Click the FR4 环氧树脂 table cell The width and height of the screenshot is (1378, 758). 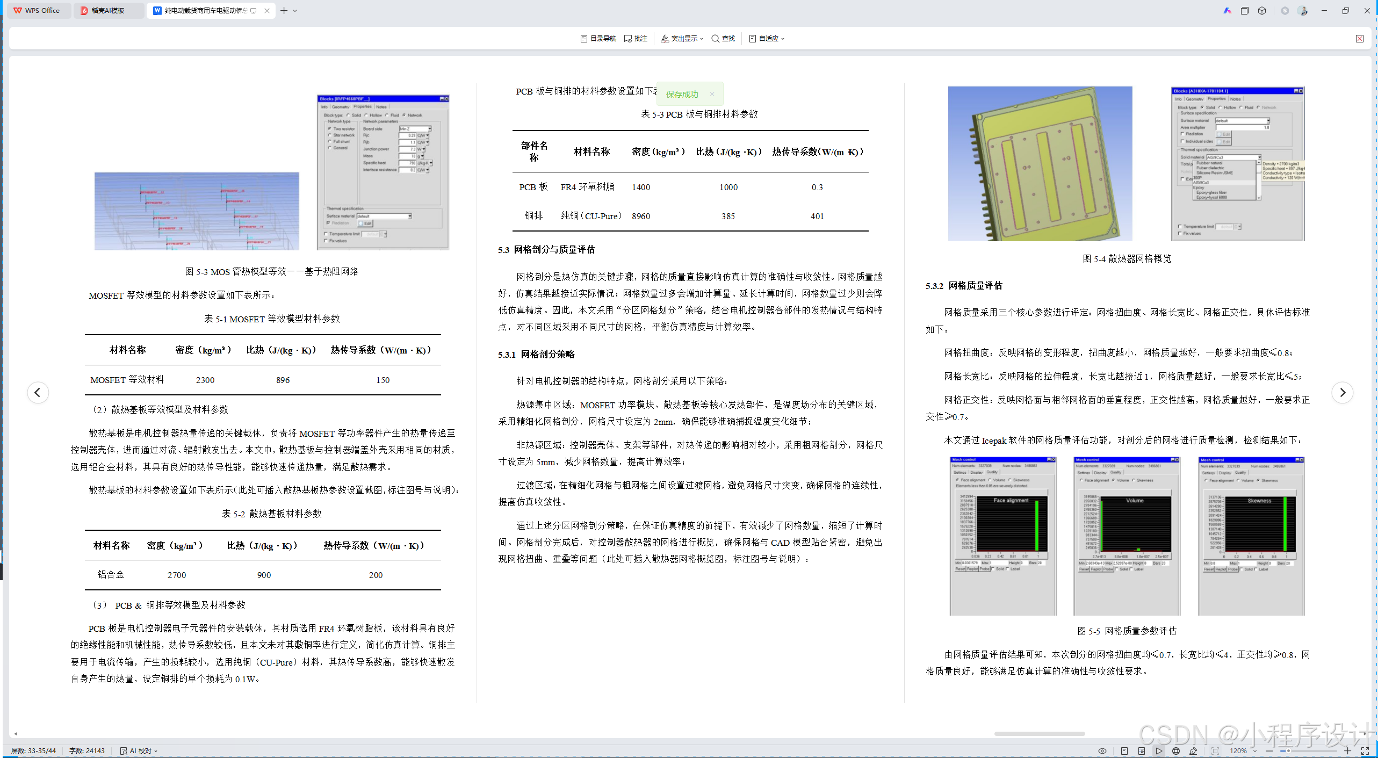587,187
